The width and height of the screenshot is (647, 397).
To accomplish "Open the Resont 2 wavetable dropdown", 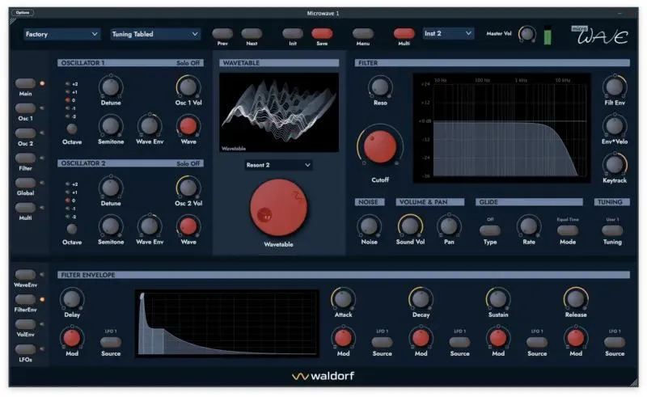I will tap(278, 165).
